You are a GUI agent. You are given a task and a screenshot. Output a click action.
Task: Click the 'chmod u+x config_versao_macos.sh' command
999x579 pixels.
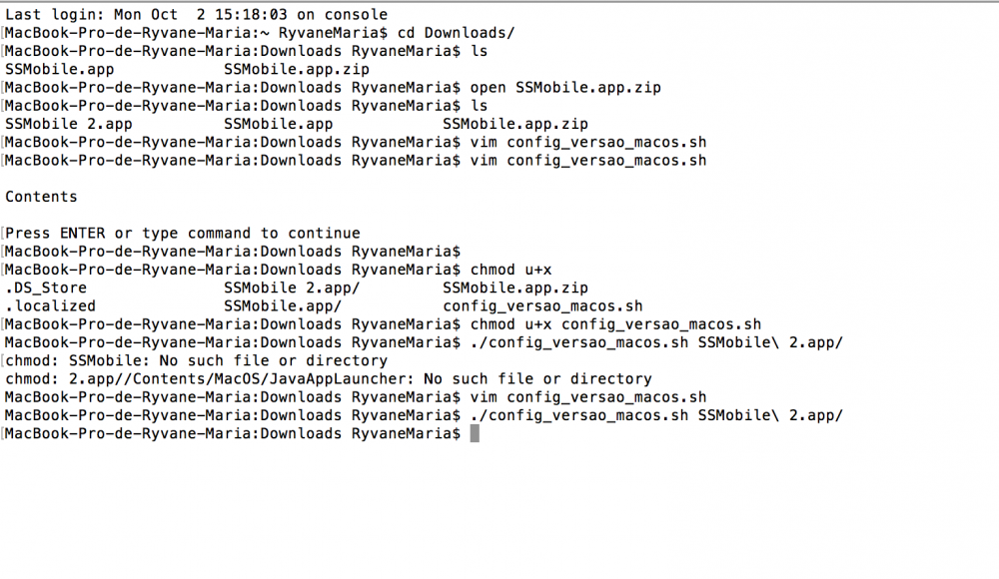click(616, 324)
